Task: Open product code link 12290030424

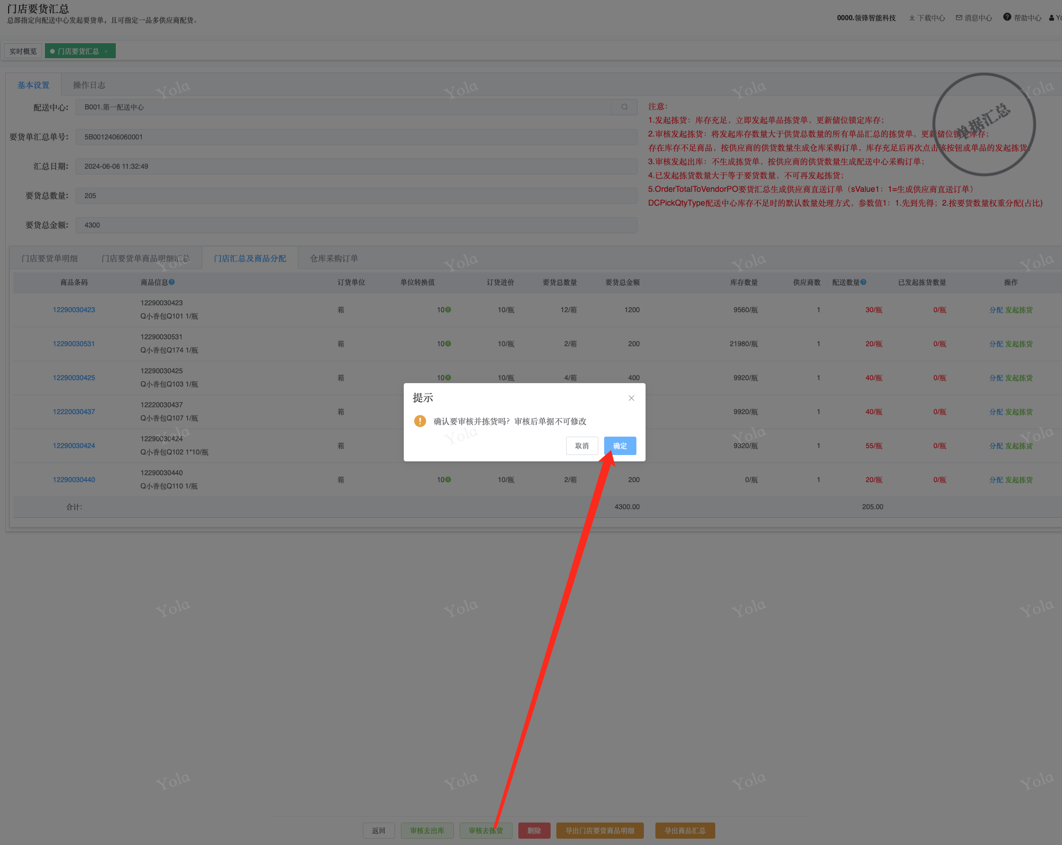Action: pos(74,446)
